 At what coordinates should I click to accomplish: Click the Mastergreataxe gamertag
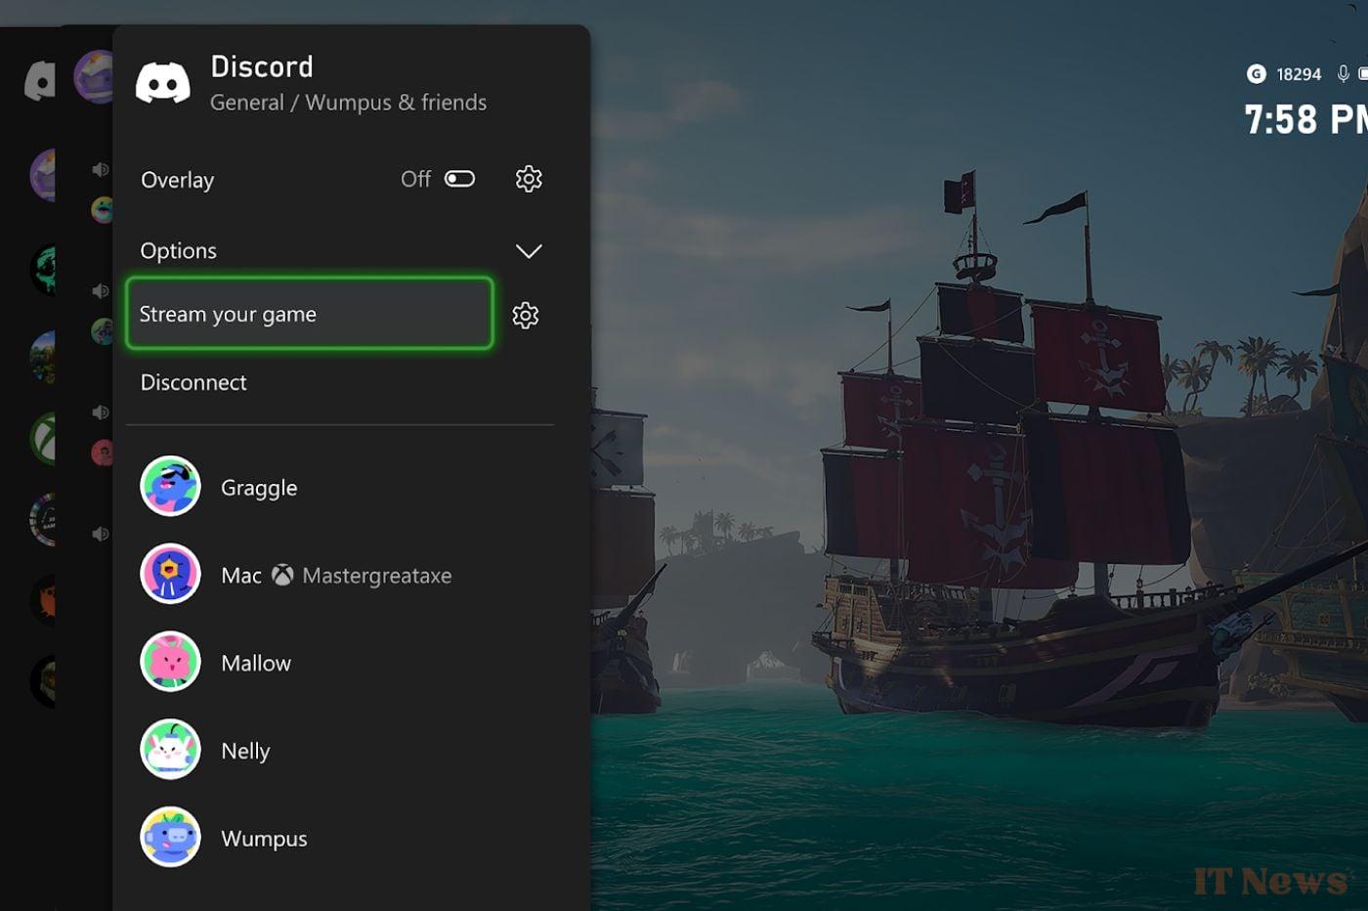click(x=377, y=576)
